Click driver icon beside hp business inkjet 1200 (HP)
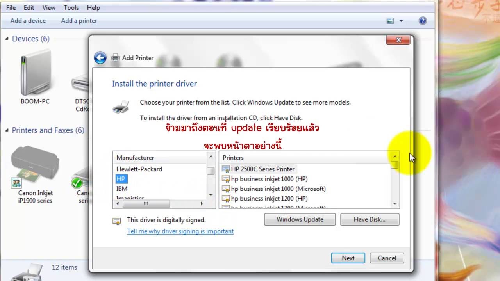This screenshot has height=281, width=500. [x=226, y=198]
